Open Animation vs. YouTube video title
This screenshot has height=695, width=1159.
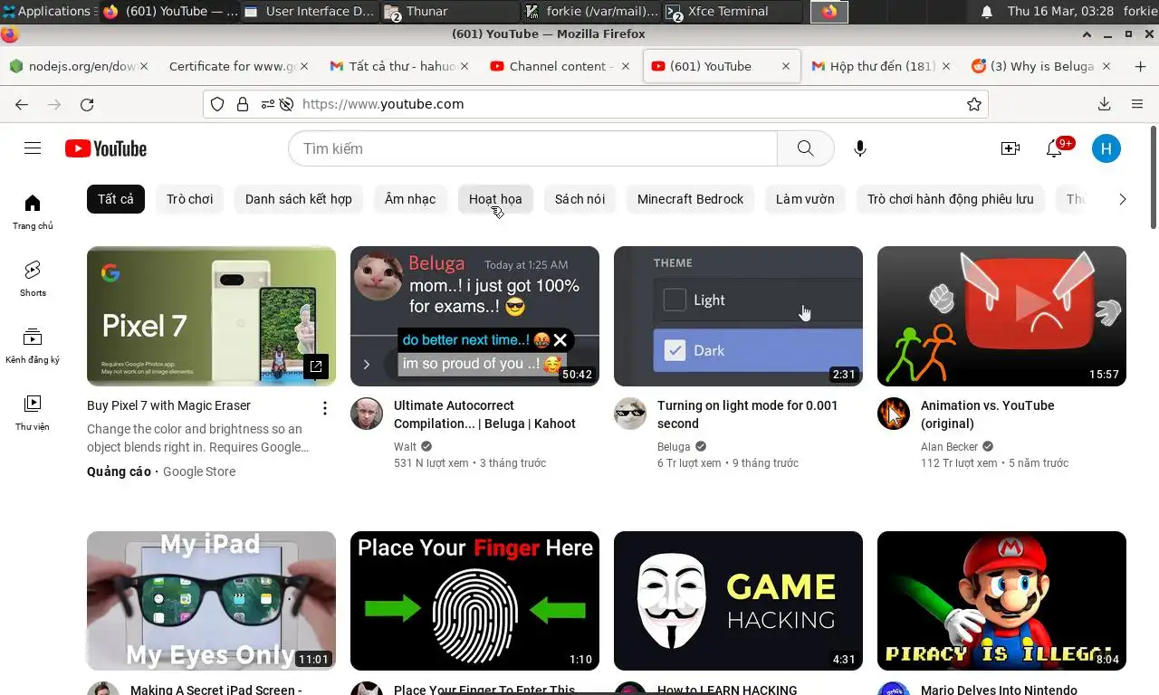(x=987, y=414)
